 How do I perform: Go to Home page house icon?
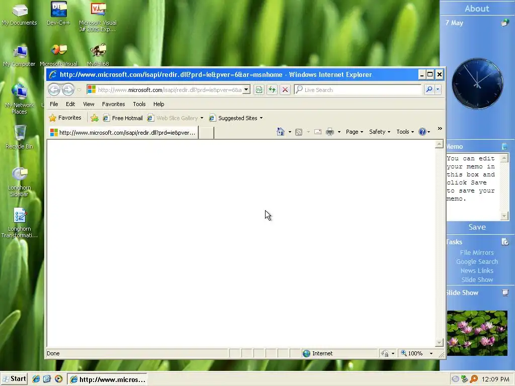281,132
